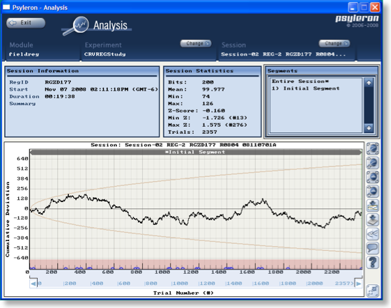Screen dimensions: 391x308
Task: Click the trace-line graph icon with vertical arrows only
Action: click(x=373, y=163)
